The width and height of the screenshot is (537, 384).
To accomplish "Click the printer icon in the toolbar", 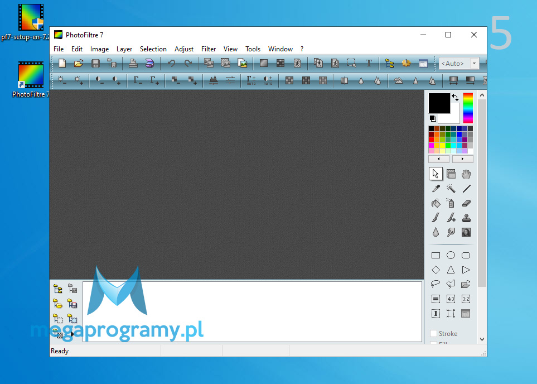I will click(x=133, y=64).
